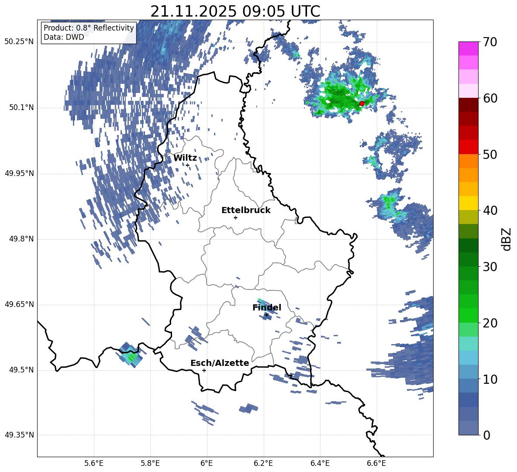This screenshot has width=517, height=472.
Task: Click the yellow colorbar swatch above 40
Action: click(468, 203)
